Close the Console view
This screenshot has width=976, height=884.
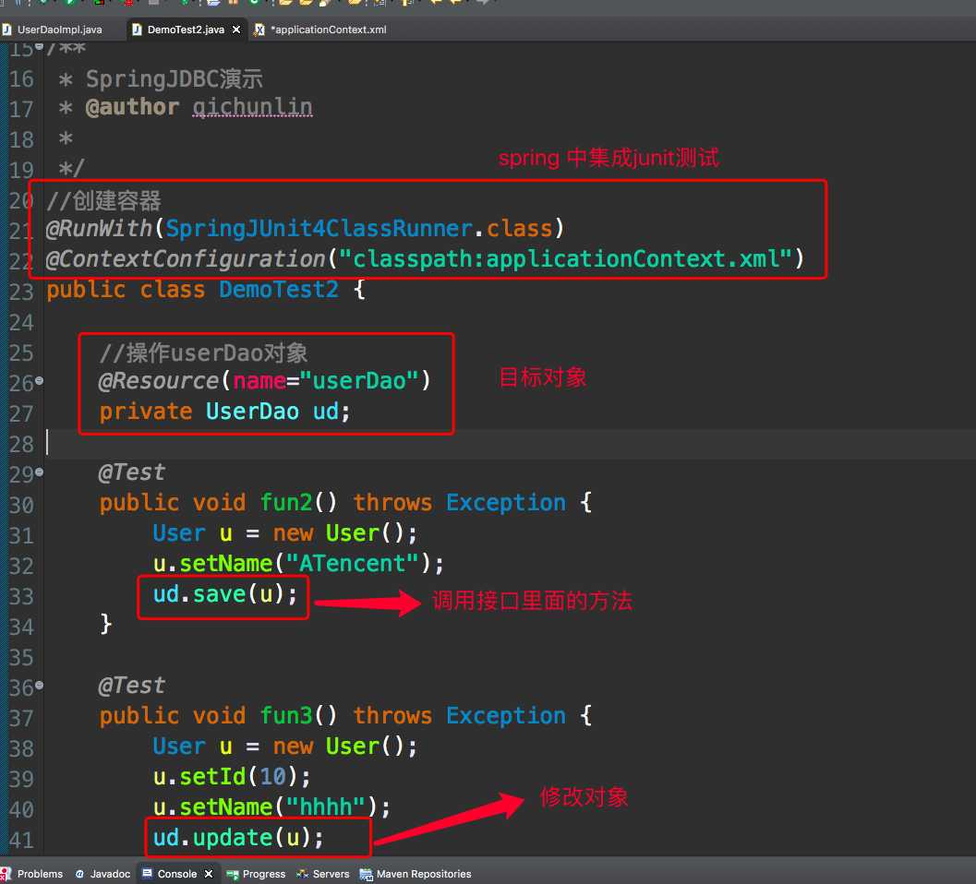(209, 874)
